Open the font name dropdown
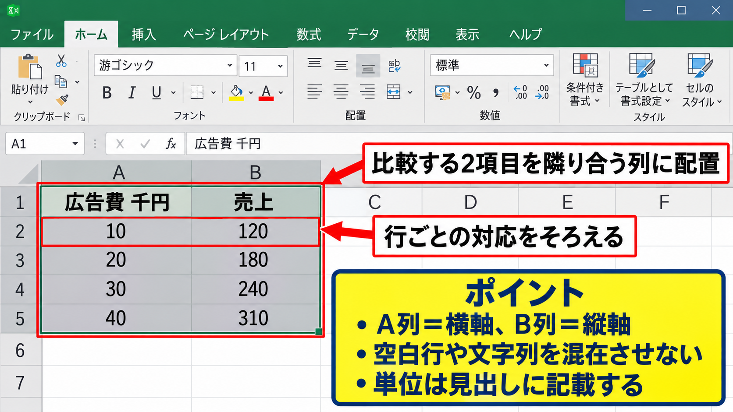The width and height of the screenshot is (733, 412). point(229,66)
